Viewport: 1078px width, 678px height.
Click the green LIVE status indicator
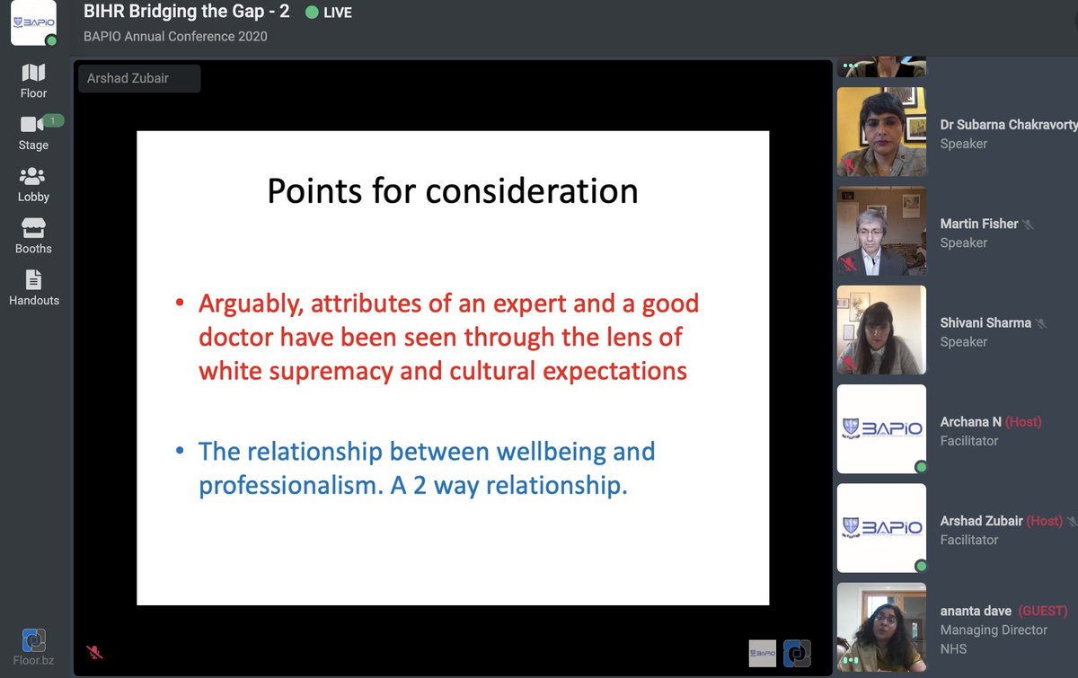328,13
